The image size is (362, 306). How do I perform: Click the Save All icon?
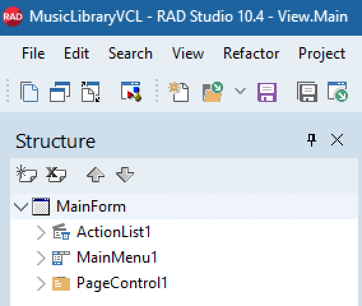307,92
